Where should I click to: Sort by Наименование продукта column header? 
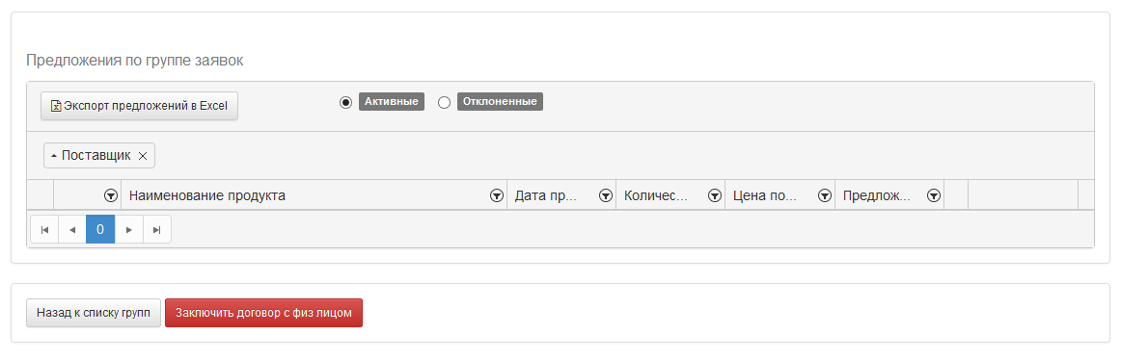pyautogui.click(x=207, y=196)
